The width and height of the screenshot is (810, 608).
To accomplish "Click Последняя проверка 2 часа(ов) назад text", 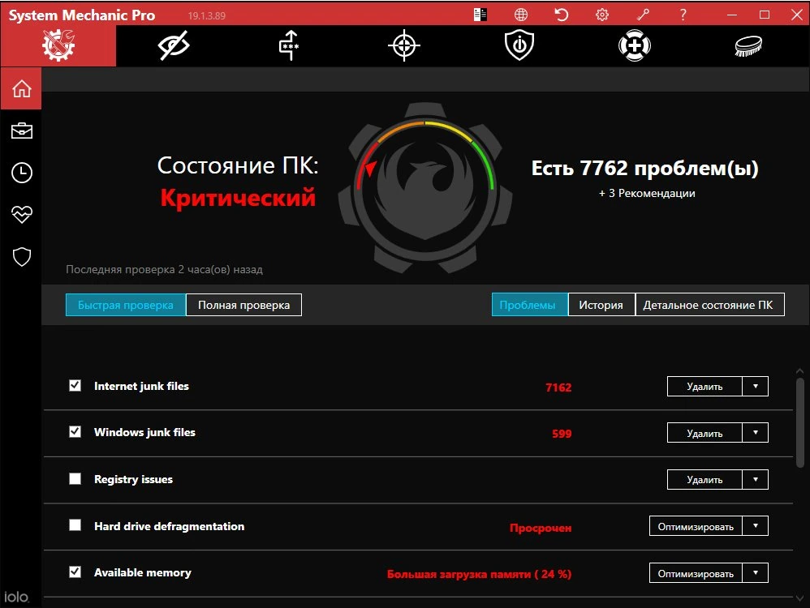I will click(x=164, y=269).
